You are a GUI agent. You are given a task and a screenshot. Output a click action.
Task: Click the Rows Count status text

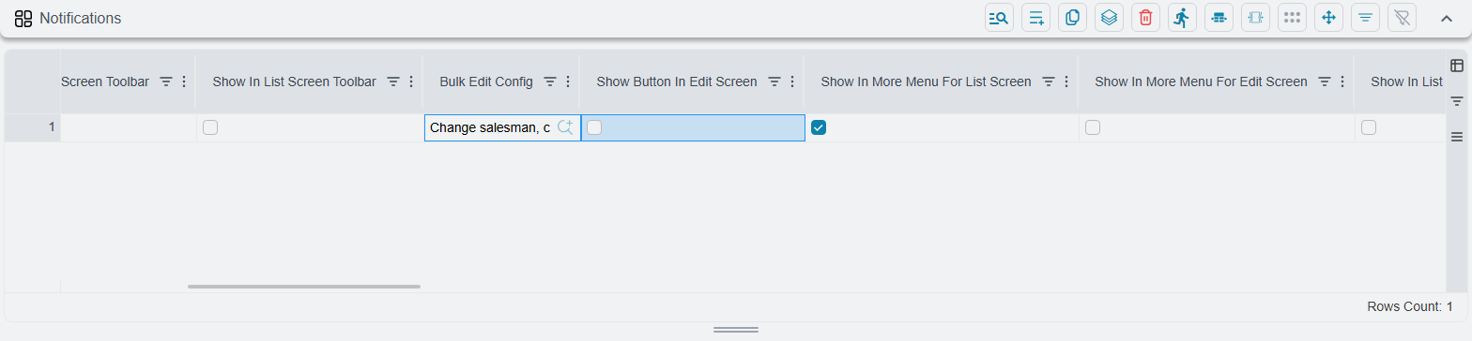pos(1410,307)
